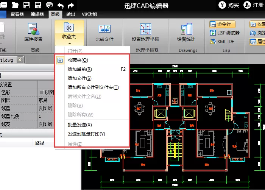Click the .dwg file tab

tap(12, 60)
